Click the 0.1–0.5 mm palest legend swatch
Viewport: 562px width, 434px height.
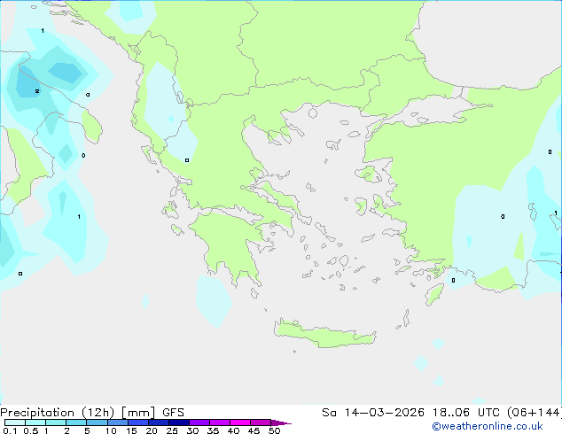(x=15, y=422)
